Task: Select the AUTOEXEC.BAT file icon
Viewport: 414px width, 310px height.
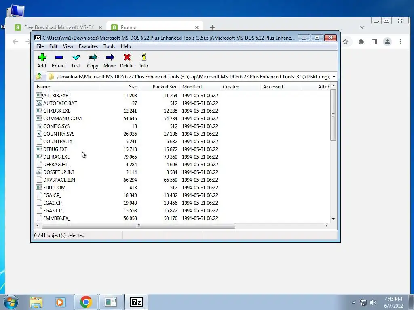Action: [x=39, y=103]
